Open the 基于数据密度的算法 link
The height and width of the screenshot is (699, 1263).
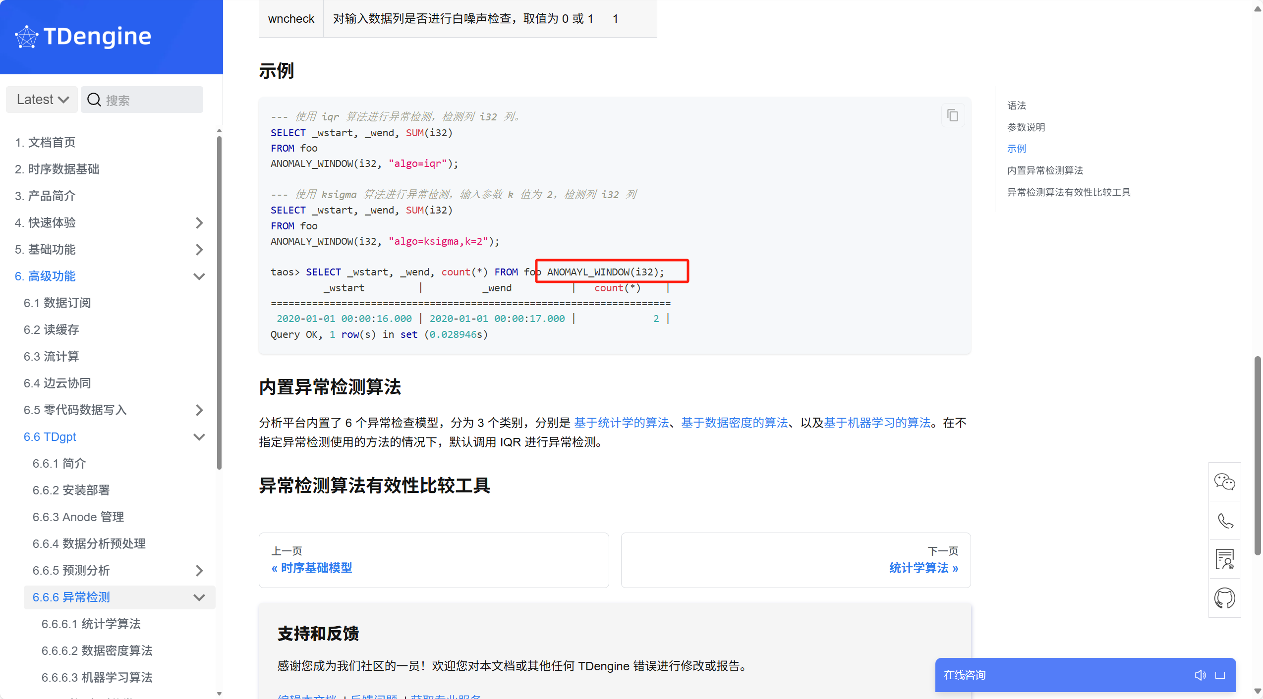pos(734,423)
